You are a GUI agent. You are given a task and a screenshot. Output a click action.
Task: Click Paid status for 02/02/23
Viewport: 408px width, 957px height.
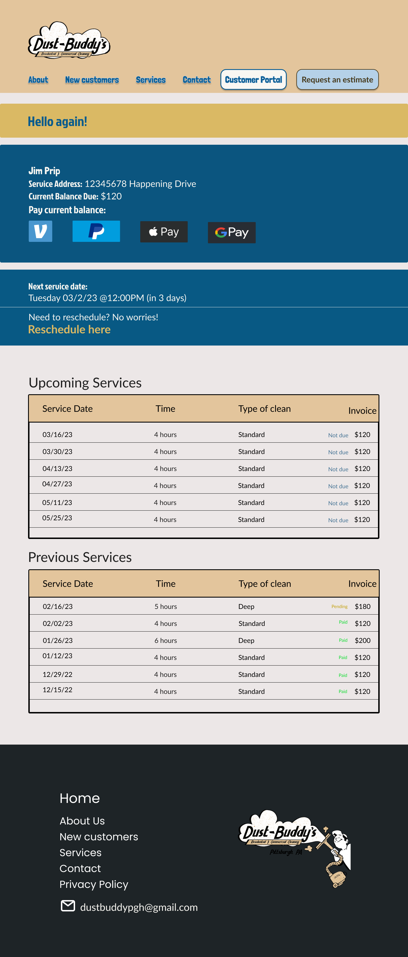tap(343, 622)
